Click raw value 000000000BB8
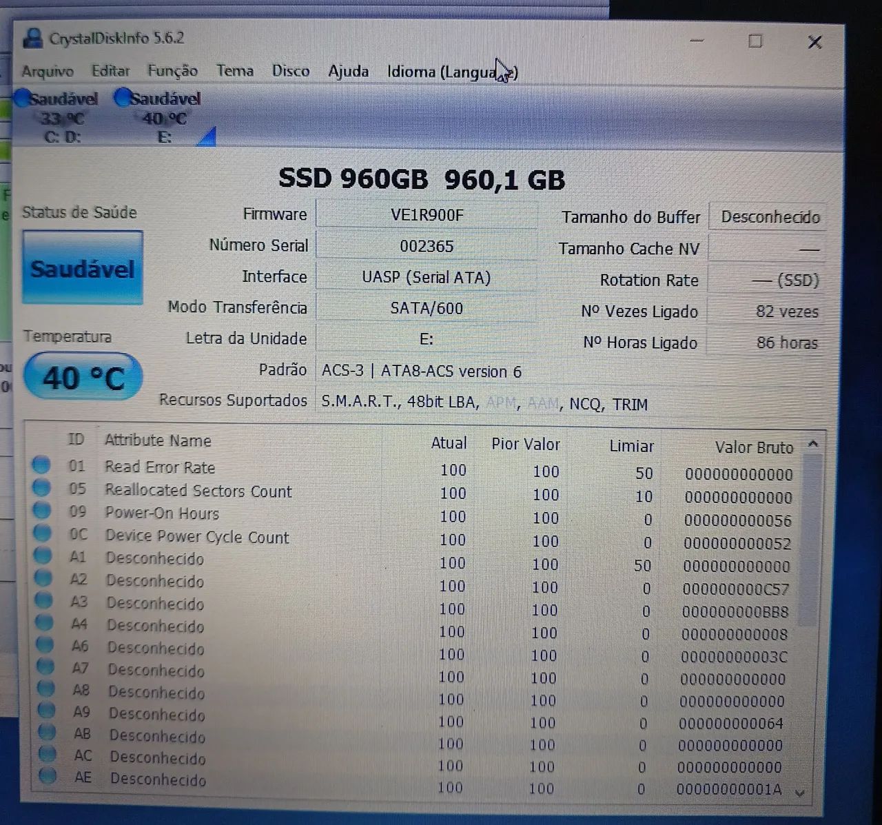The height and width of the screenshot is (825, 882). [735, 612]
